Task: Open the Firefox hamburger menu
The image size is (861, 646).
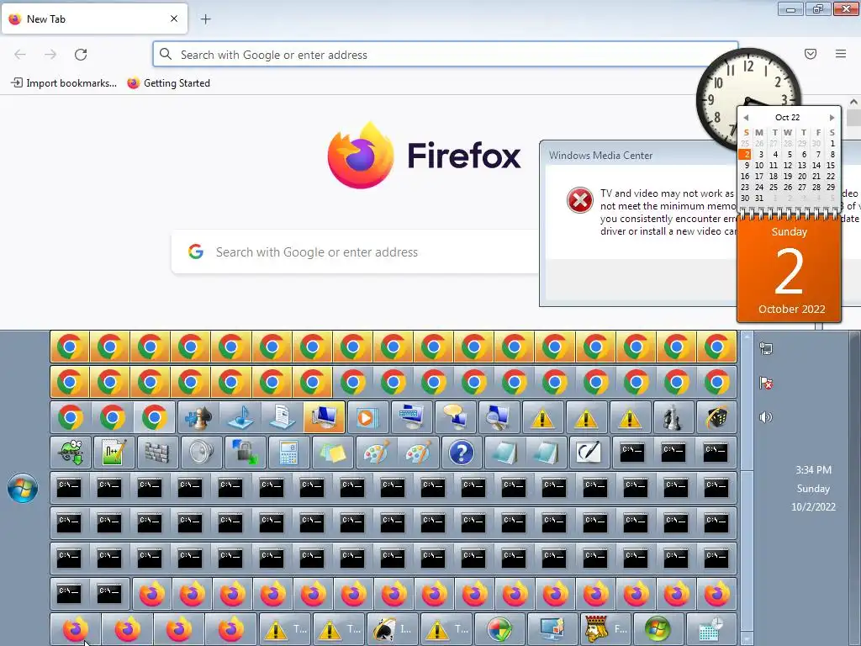Action: (841, 54)
